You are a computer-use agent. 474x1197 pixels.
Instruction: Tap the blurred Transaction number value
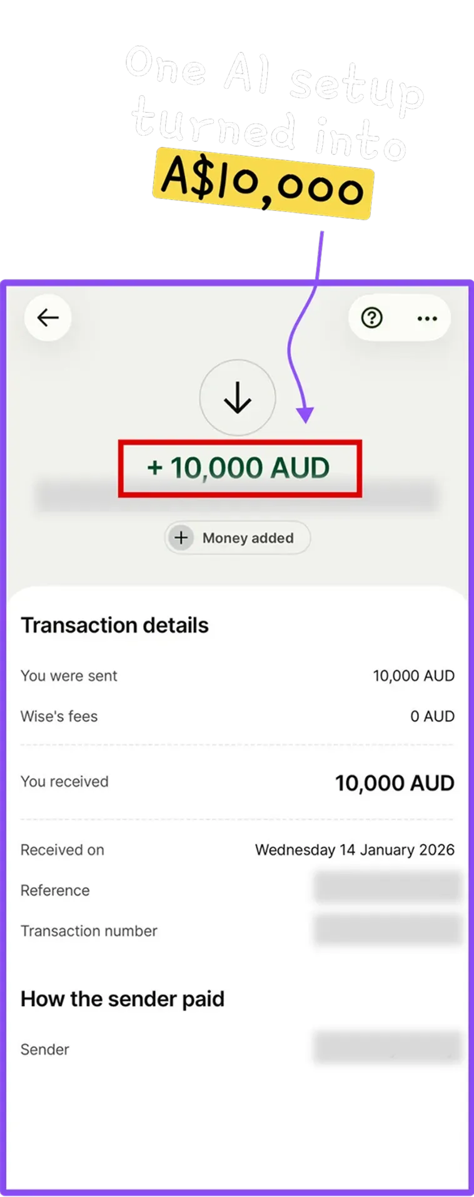tap(387, 930)
